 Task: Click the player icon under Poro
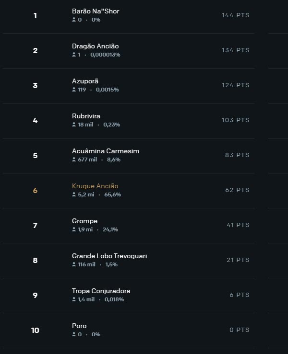[x=74, y=334]
